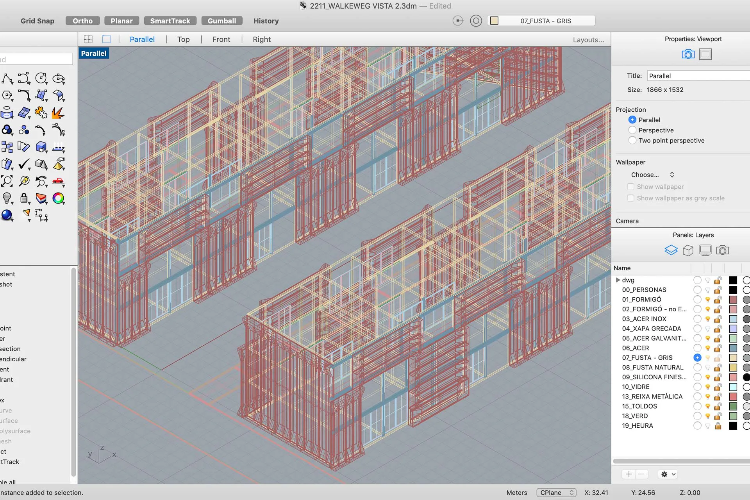Open the display monitor panel icon
750x500 pixels.
(705, 250)
